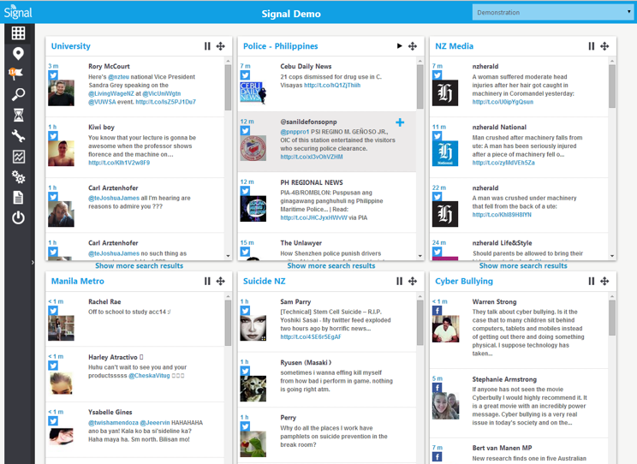Click the power logout icon

pyautogui.click(x=18, y=218)
